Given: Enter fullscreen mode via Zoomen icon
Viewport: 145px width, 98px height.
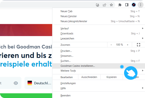Looking at the screenshot, I should [139, 45].
